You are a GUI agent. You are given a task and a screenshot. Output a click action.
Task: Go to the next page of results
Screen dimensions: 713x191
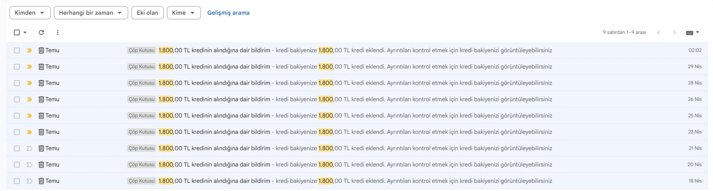(674, 32)
